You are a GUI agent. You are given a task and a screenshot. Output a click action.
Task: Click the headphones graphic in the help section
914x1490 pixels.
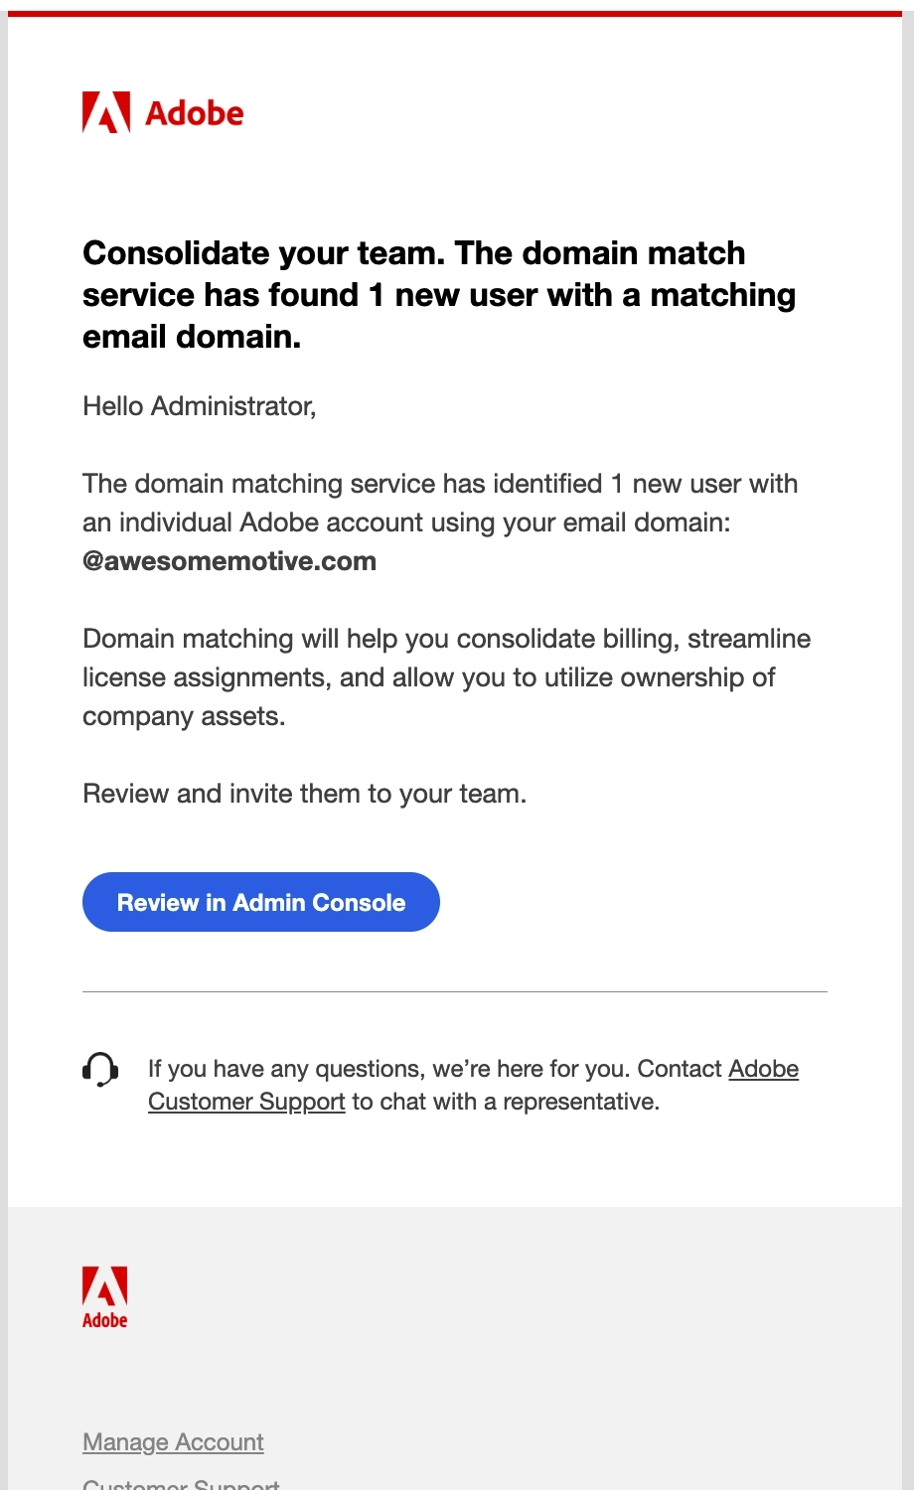click(x=98, y=1071)
